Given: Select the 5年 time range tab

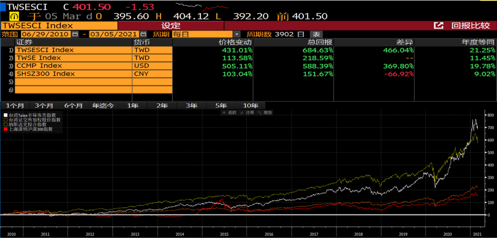Looking at the screenshot, I should click(221, 106).
